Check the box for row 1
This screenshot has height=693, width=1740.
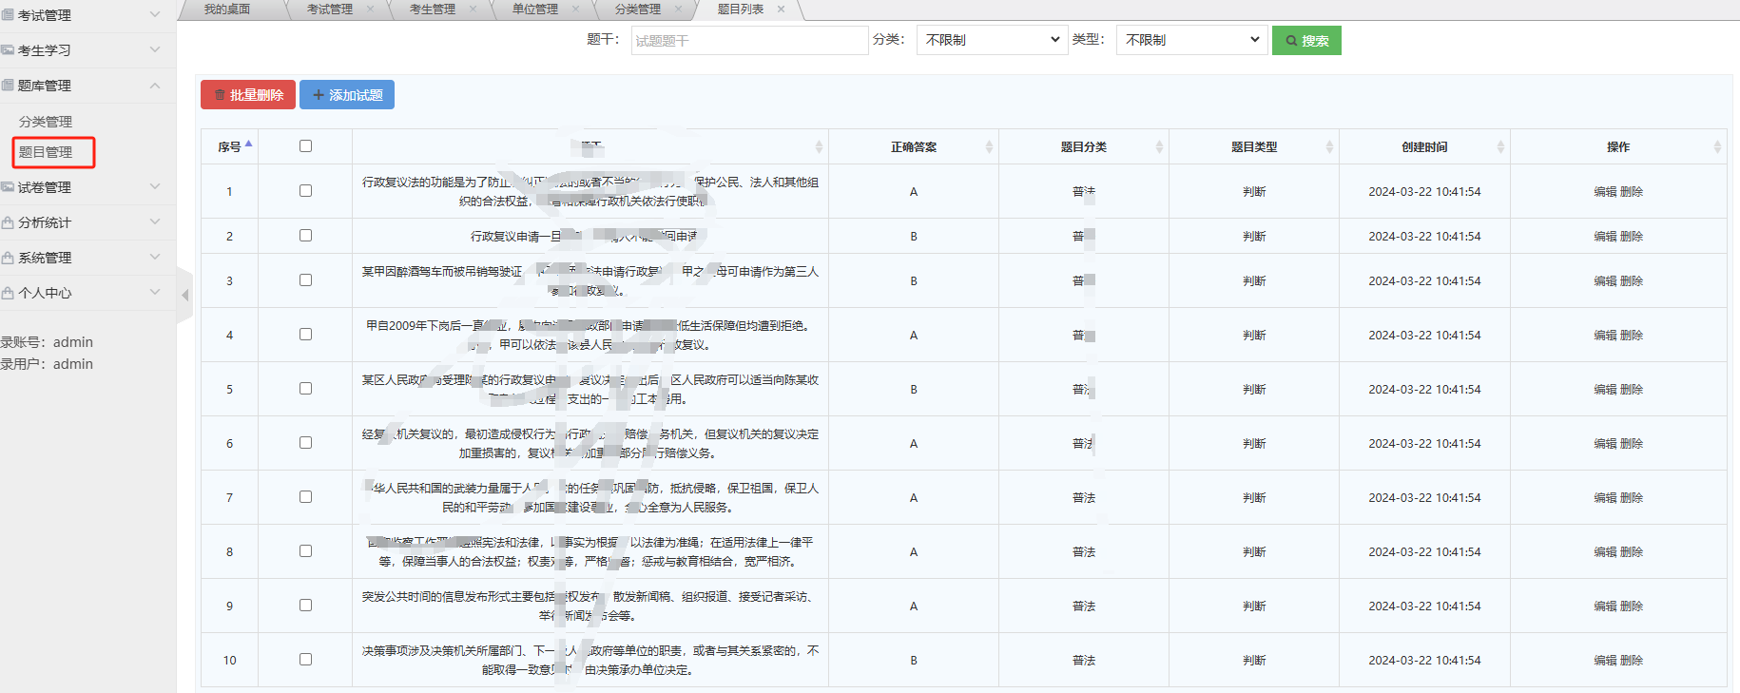[305, 190]
